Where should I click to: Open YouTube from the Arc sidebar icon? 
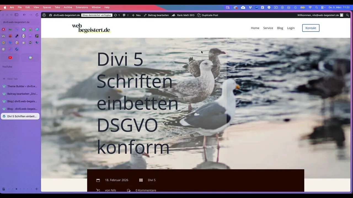point(10,57)
